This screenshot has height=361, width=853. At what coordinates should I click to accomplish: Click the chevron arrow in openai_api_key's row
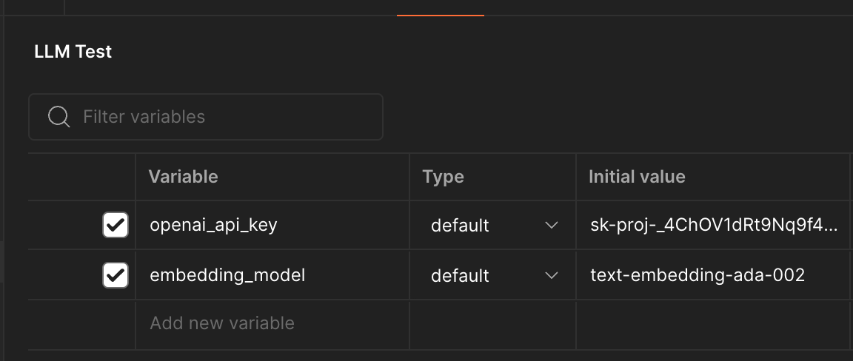(551, 225)
